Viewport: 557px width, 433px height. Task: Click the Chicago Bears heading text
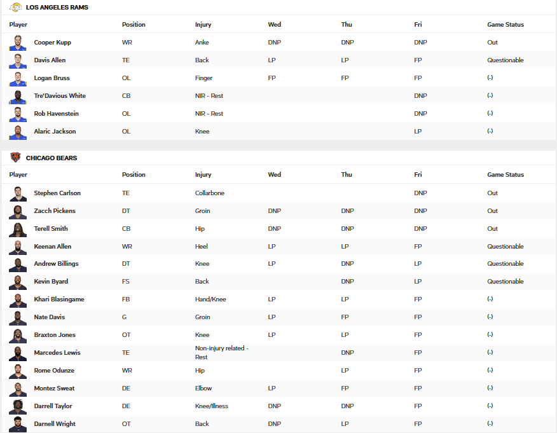[52, 158]
